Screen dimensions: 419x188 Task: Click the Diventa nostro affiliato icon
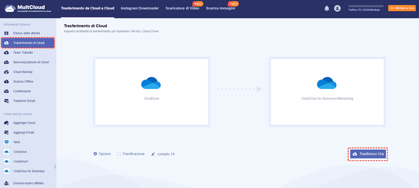point(7,183)
